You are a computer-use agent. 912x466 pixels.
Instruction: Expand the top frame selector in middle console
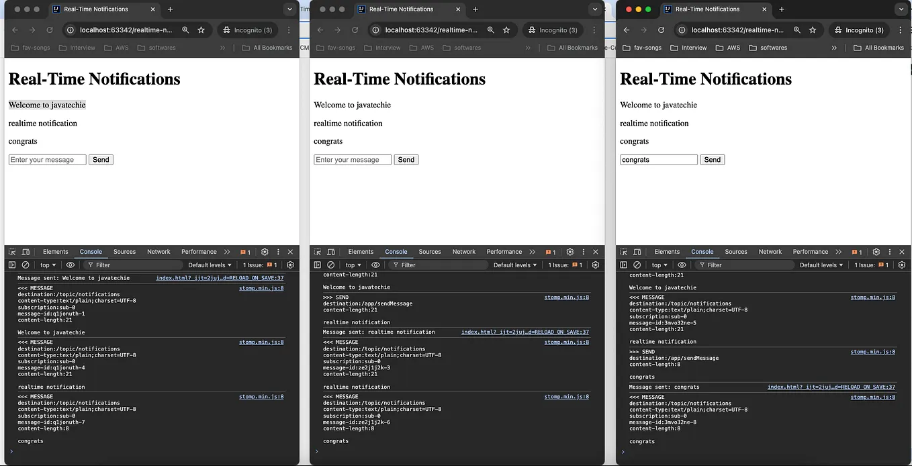(353, 265)
